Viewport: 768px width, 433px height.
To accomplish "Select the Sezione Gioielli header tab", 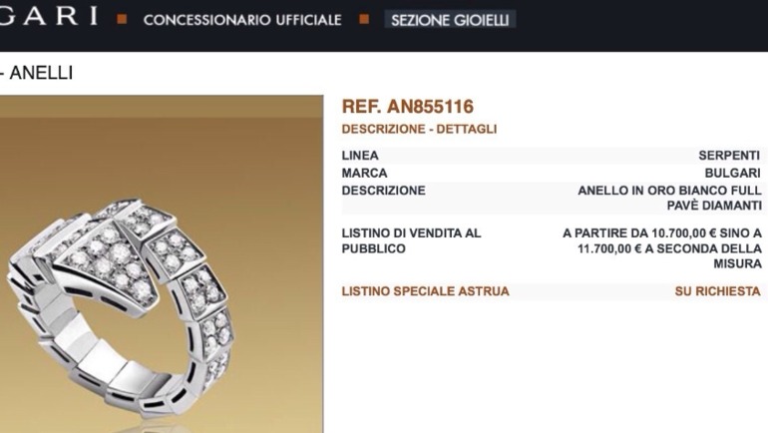I will (450, 20).
